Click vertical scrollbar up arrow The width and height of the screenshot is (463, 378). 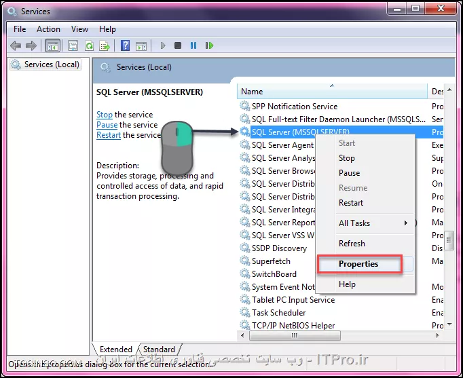[x=449, y=90]
